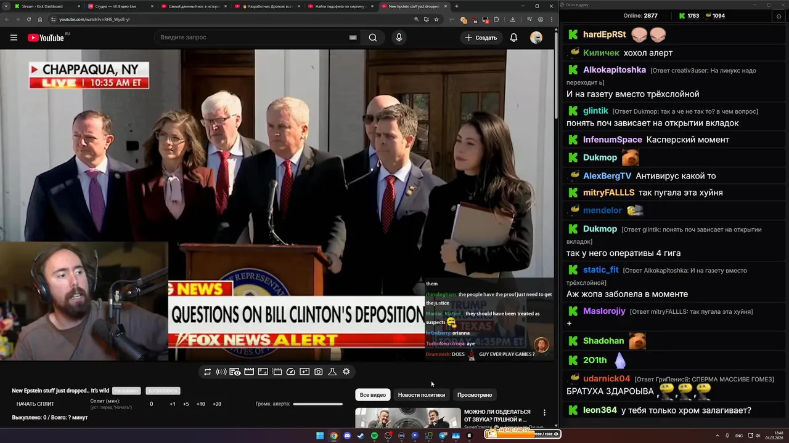
Task: Open tab search dropdown in Chrome
Action: tap(6, 6)
